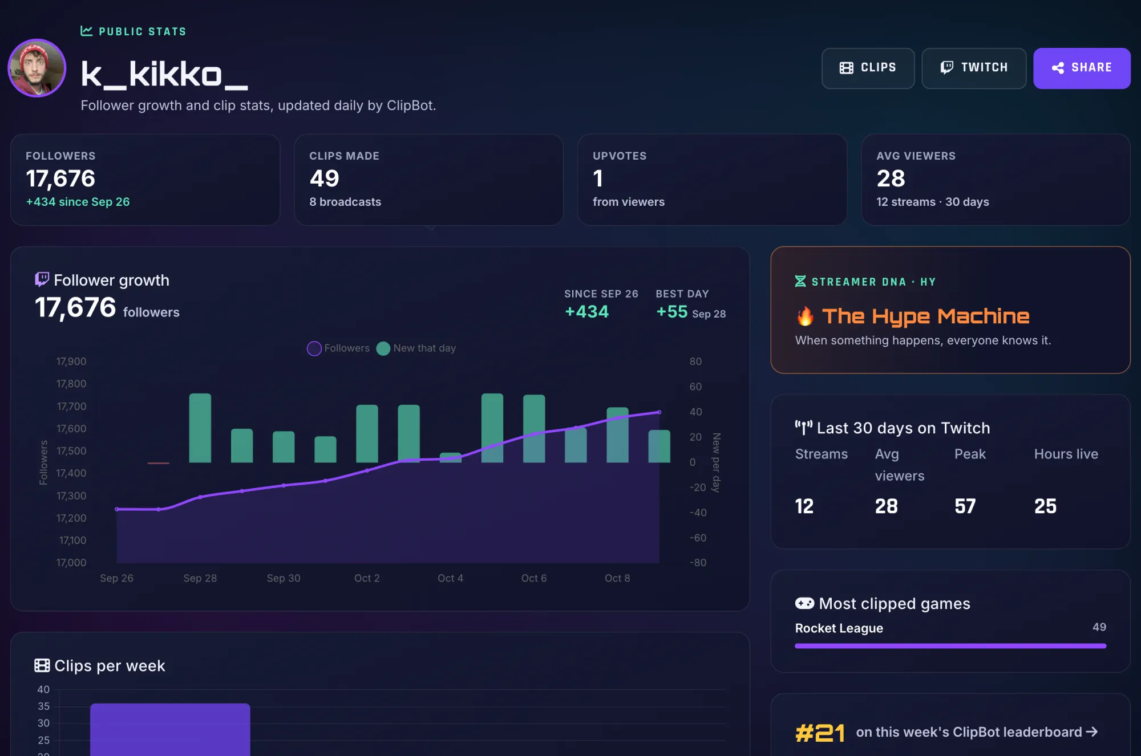Click the share icon in Share button
The image size is (1141, 756).
click(x=1058, y=68)
